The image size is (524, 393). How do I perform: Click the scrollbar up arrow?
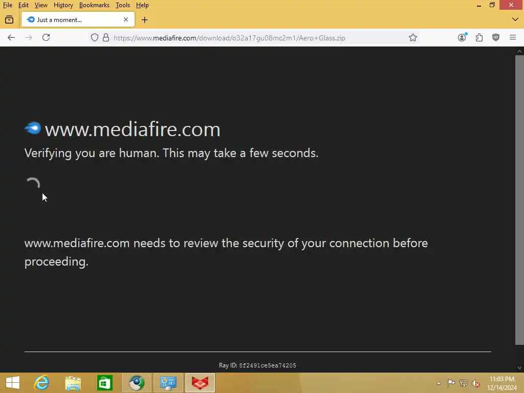tap(519, 51)
